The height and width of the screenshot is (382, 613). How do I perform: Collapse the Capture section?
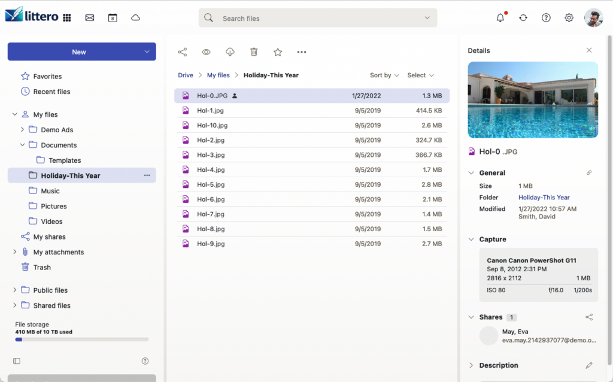tap(471, 239)
